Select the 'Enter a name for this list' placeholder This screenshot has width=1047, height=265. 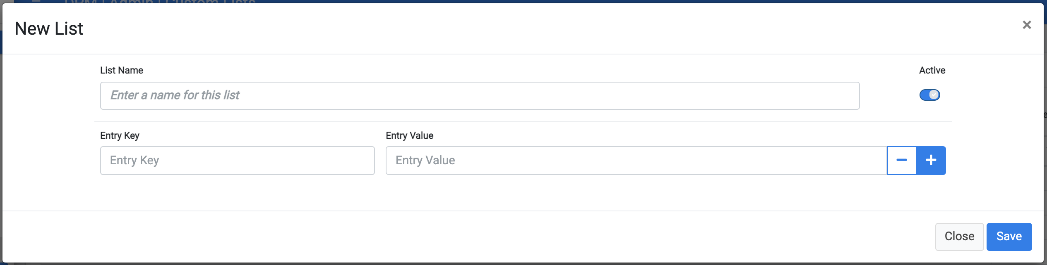tap(175, 95)
